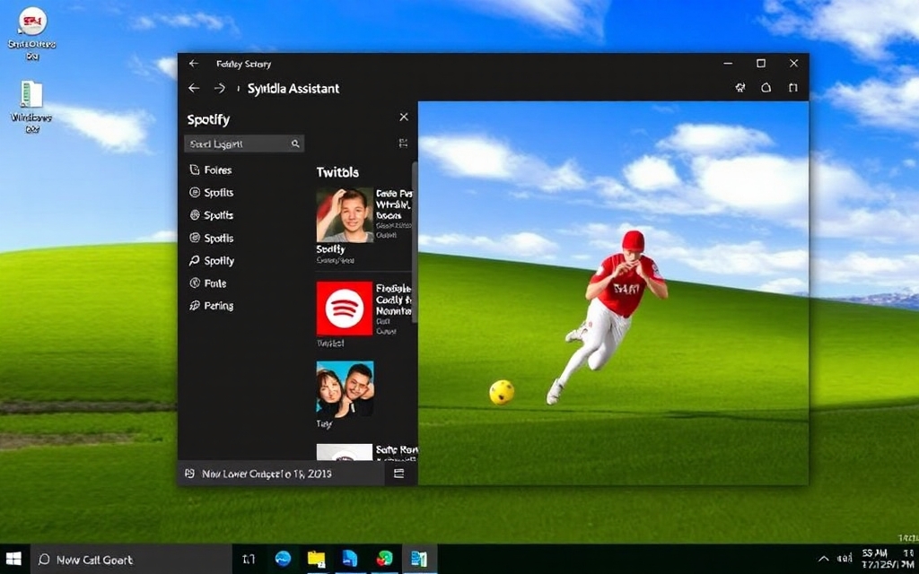
Task: Click the Twitols section heading
Action: coord(337,172)
